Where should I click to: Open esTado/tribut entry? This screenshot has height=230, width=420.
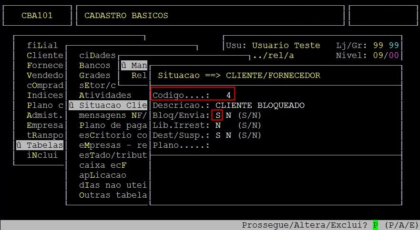pos(113,155)
